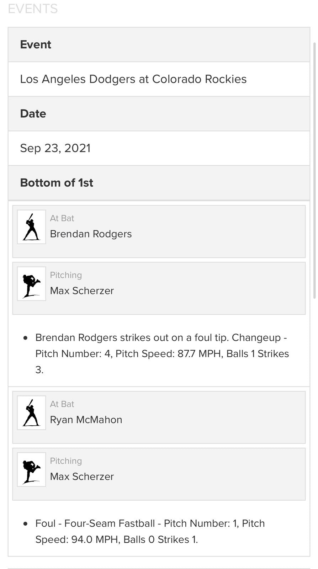Image resolution: width=318 pixels, height=569 pixels.
Task: Click the Four-Seam Fastball foul pitch description
Action: (x=150, y=531)
